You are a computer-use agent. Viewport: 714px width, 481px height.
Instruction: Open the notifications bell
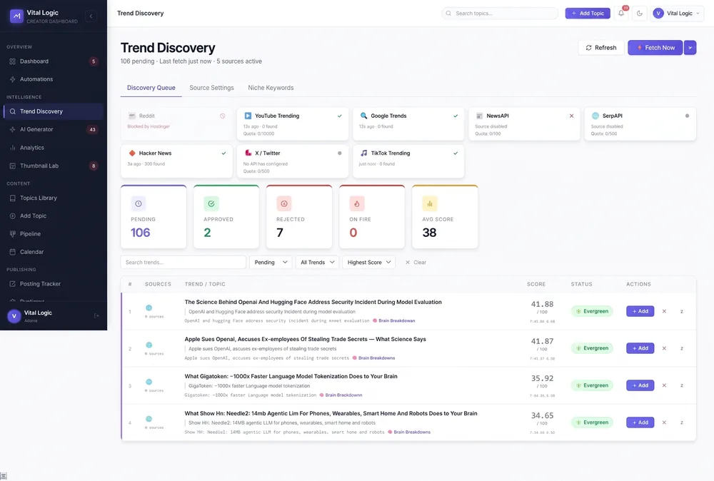[621, 13]
